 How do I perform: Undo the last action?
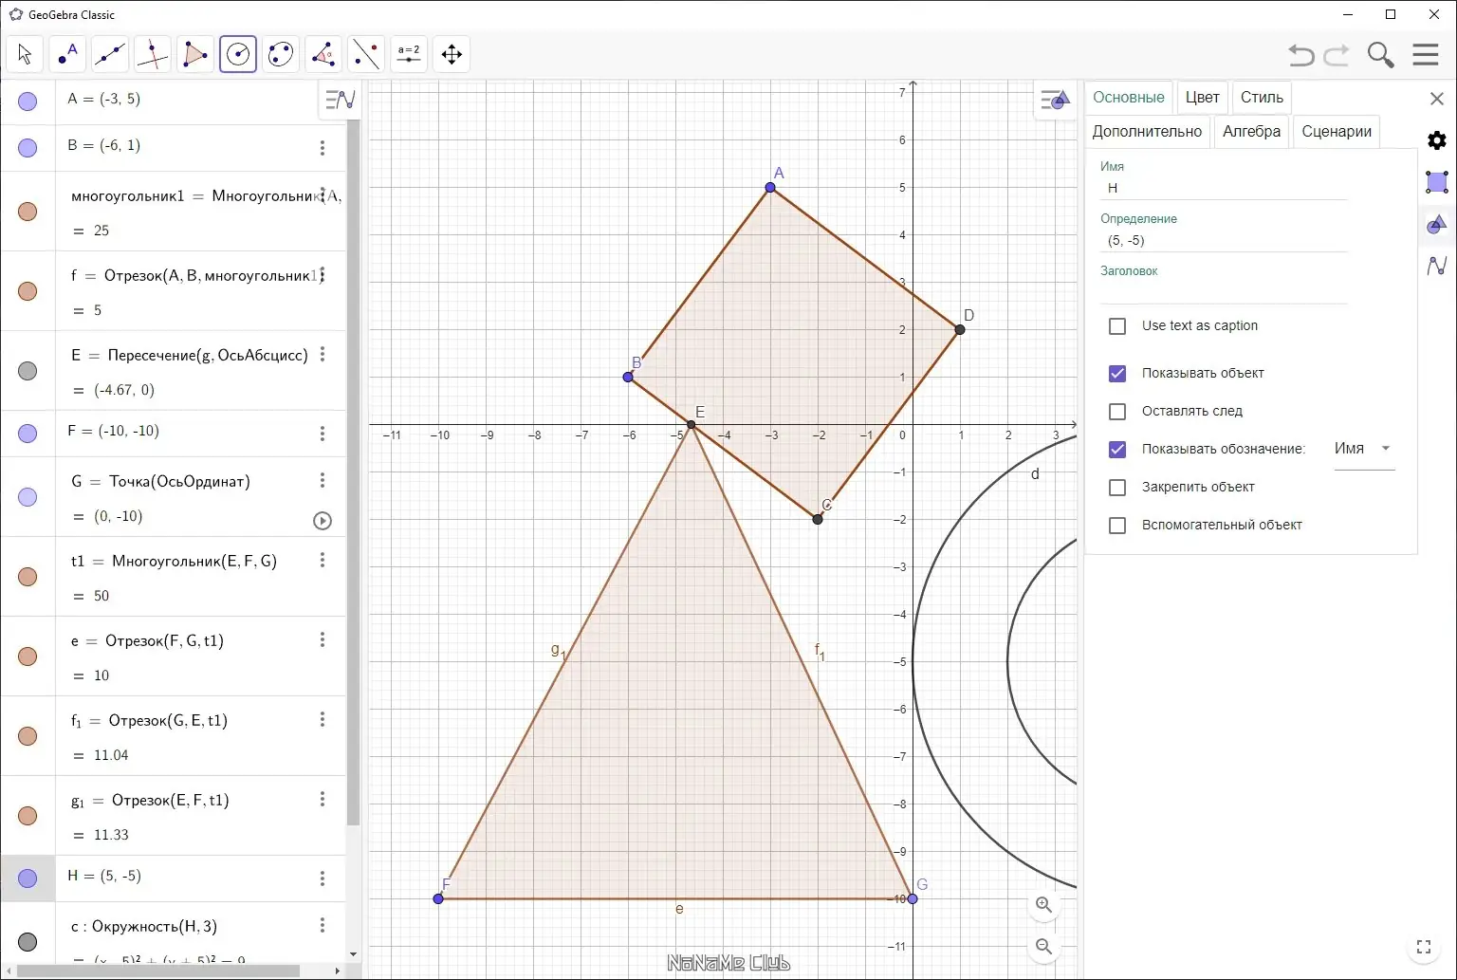click(1301, 55)
